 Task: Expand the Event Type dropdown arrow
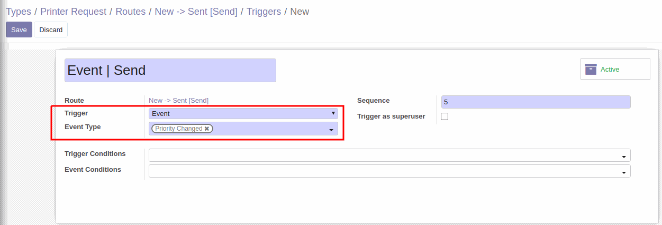pos(331,130)
